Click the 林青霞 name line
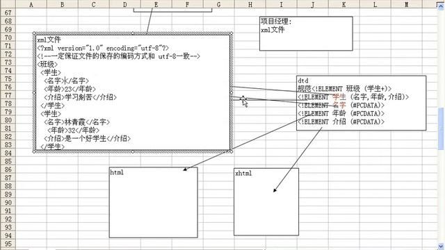This screenshot has height=250, width=445. 76,122
